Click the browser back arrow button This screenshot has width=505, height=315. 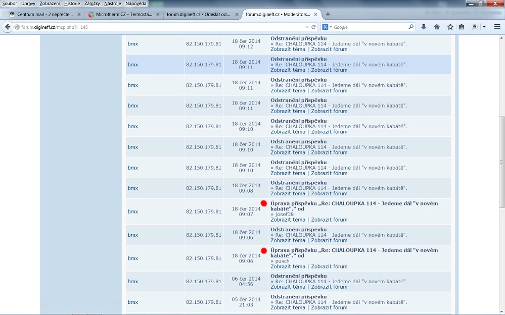(8, 27)
